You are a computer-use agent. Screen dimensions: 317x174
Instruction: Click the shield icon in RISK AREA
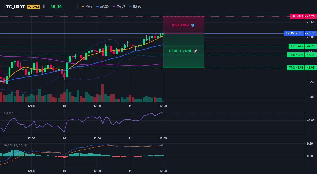pos(193,25)
